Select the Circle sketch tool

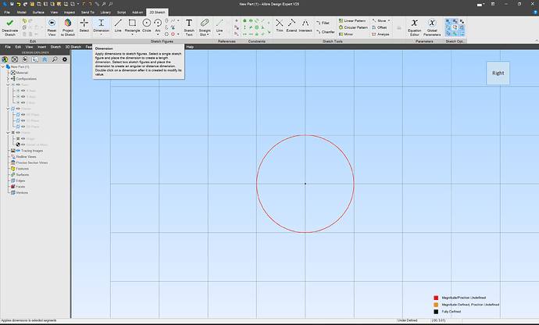(146, 26)
